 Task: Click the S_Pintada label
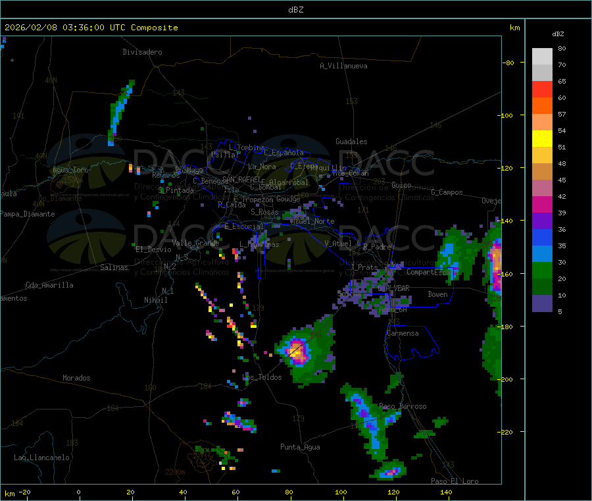[x=176, y=190]
